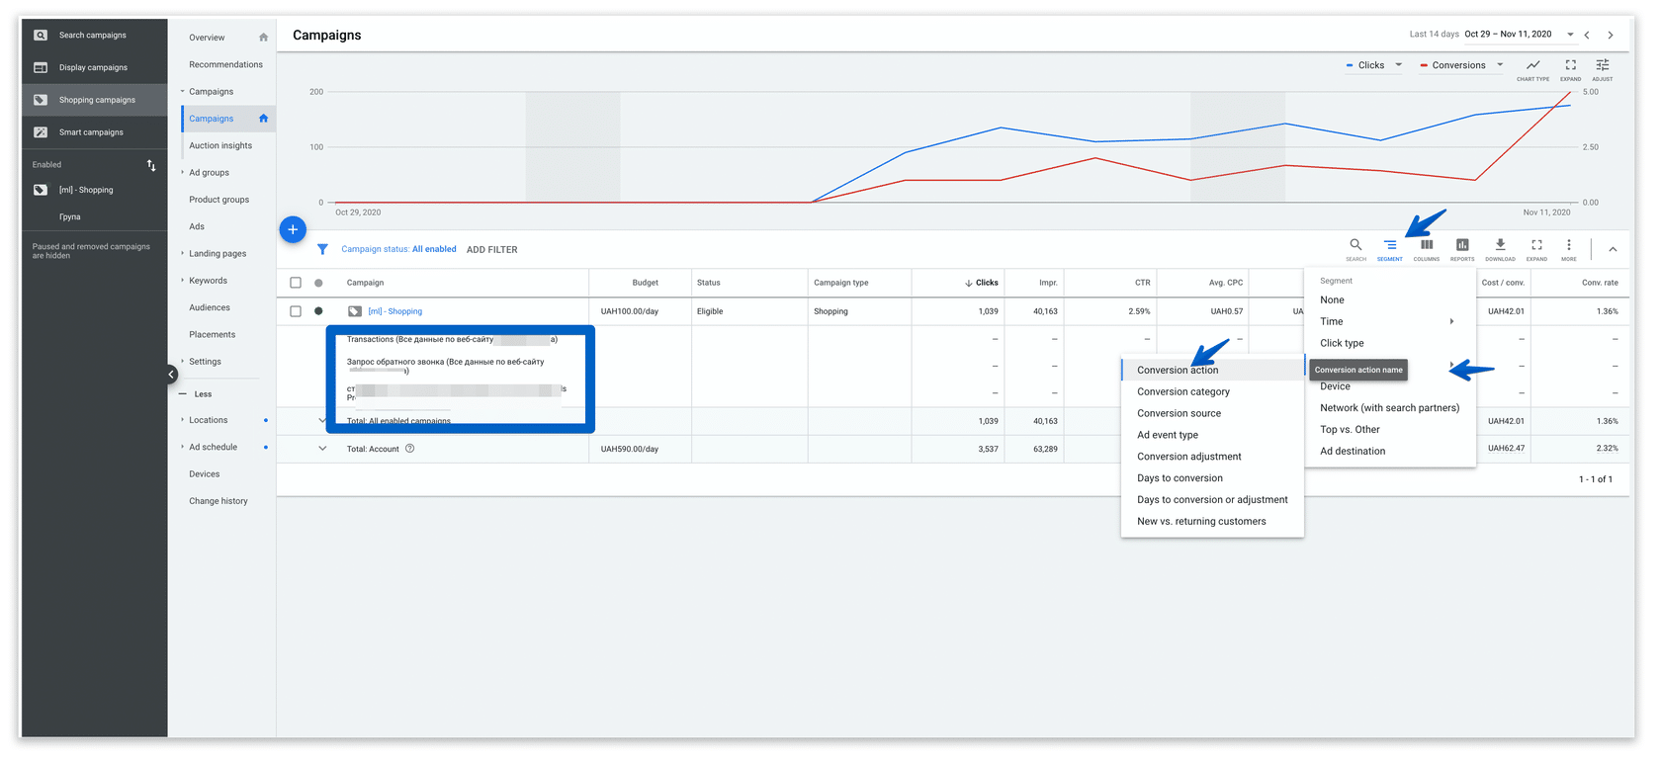
Task: Choose Click type in the Segment menu
Action: pos(1342,343)
